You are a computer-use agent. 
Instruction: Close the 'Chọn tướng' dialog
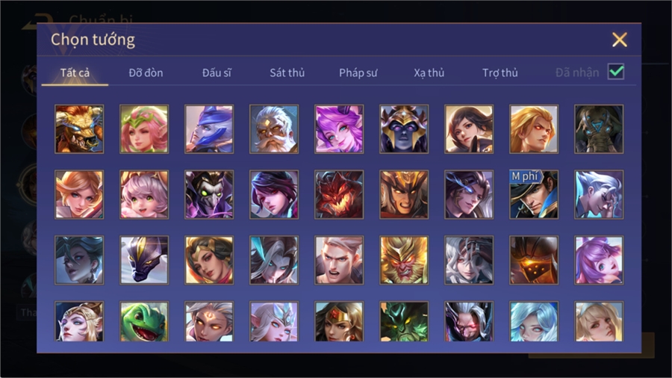[x=619, y=40]
